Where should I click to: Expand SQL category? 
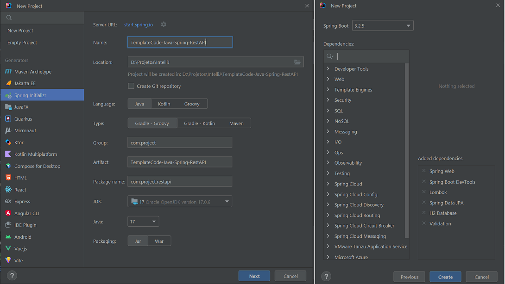point(328,111)
